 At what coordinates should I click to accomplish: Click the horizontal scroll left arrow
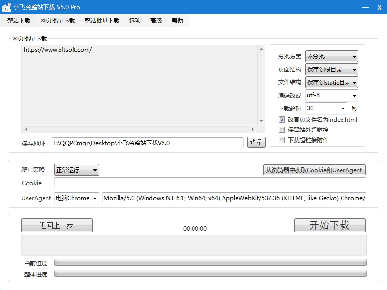[26, 130]
